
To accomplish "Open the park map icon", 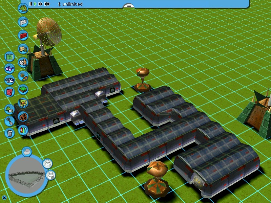I will coord(10,57).
